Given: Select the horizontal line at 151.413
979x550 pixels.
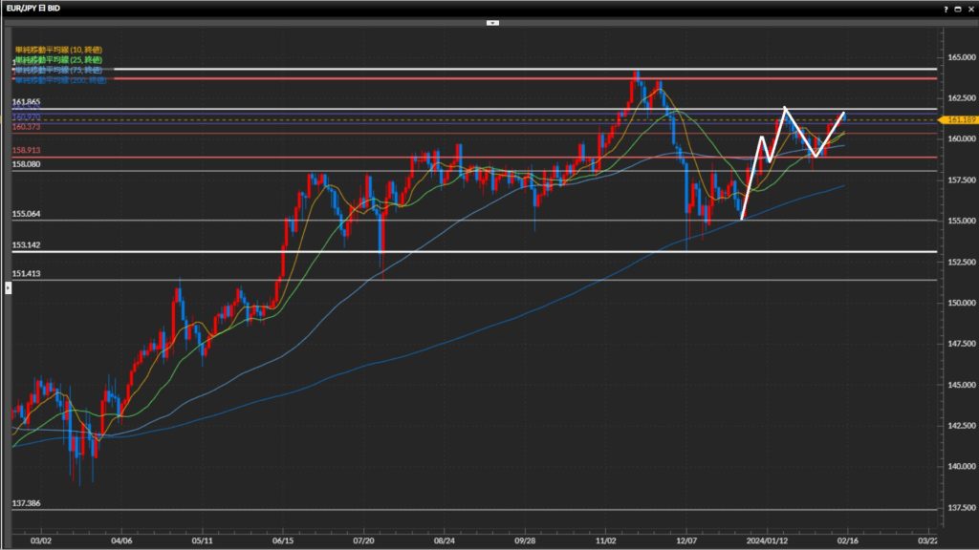Looking at the screenshot, I should click(478, 280).
